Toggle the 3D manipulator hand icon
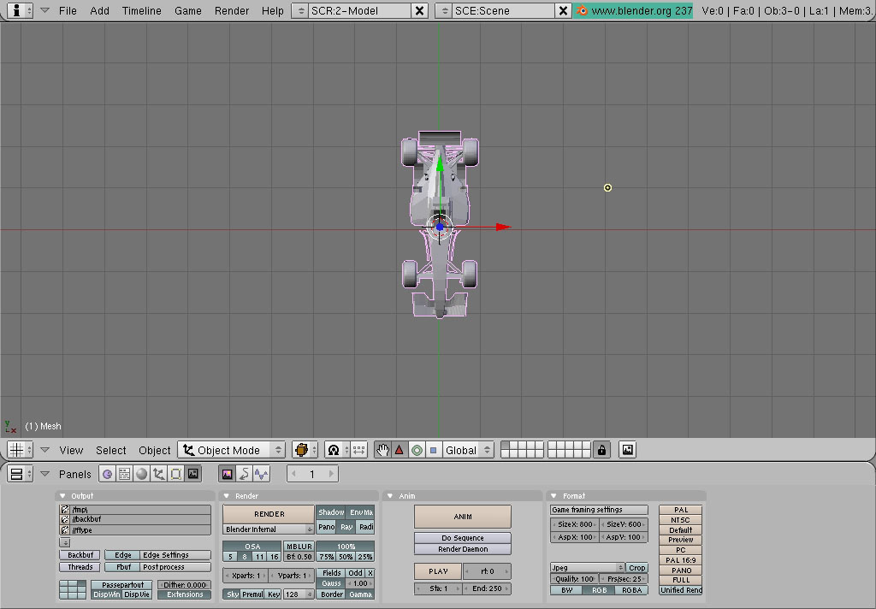This screenshot has width=876, height=609. [382, 450]
